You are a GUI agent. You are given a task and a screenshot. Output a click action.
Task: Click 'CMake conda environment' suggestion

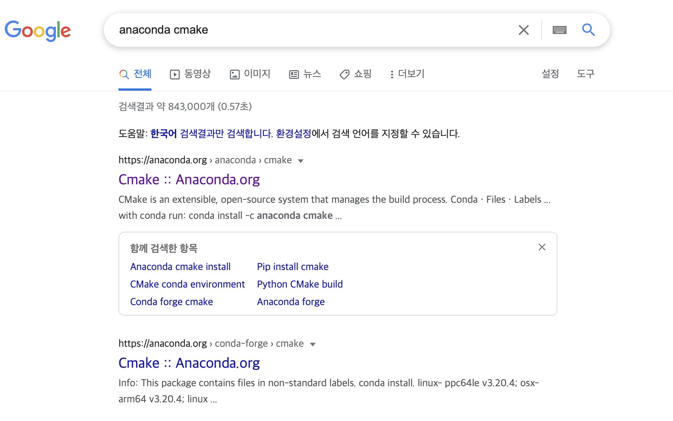[188, 284]
